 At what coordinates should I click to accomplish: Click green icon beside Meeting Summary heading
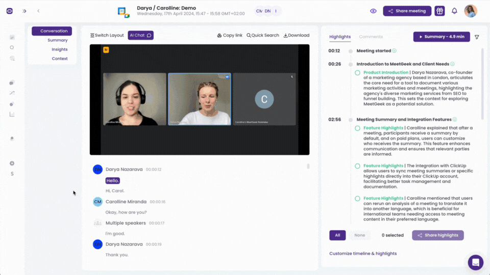[455, 119]
